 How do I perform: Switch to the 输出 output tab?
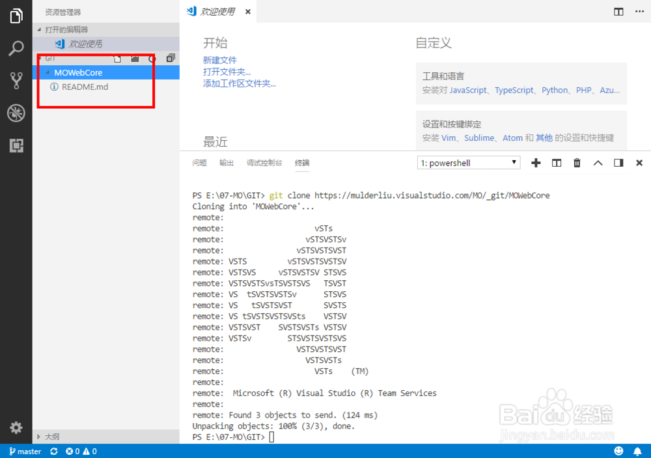226,163
